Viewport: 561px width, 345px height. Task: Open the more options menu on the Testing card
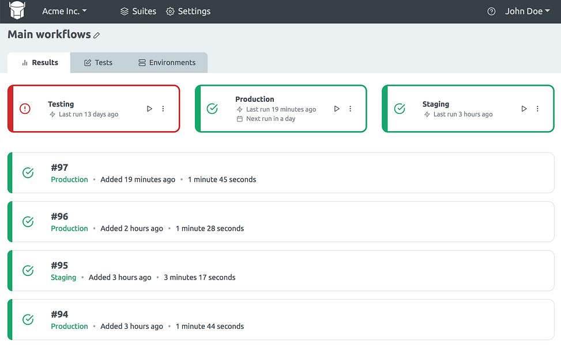click(x=163, y=109)
